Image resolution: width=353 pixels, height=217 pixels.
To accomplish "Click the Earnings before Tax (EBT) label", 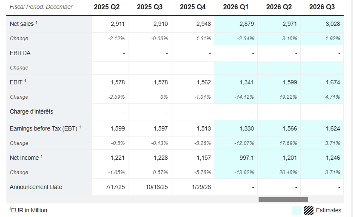I will click(43, 128).
